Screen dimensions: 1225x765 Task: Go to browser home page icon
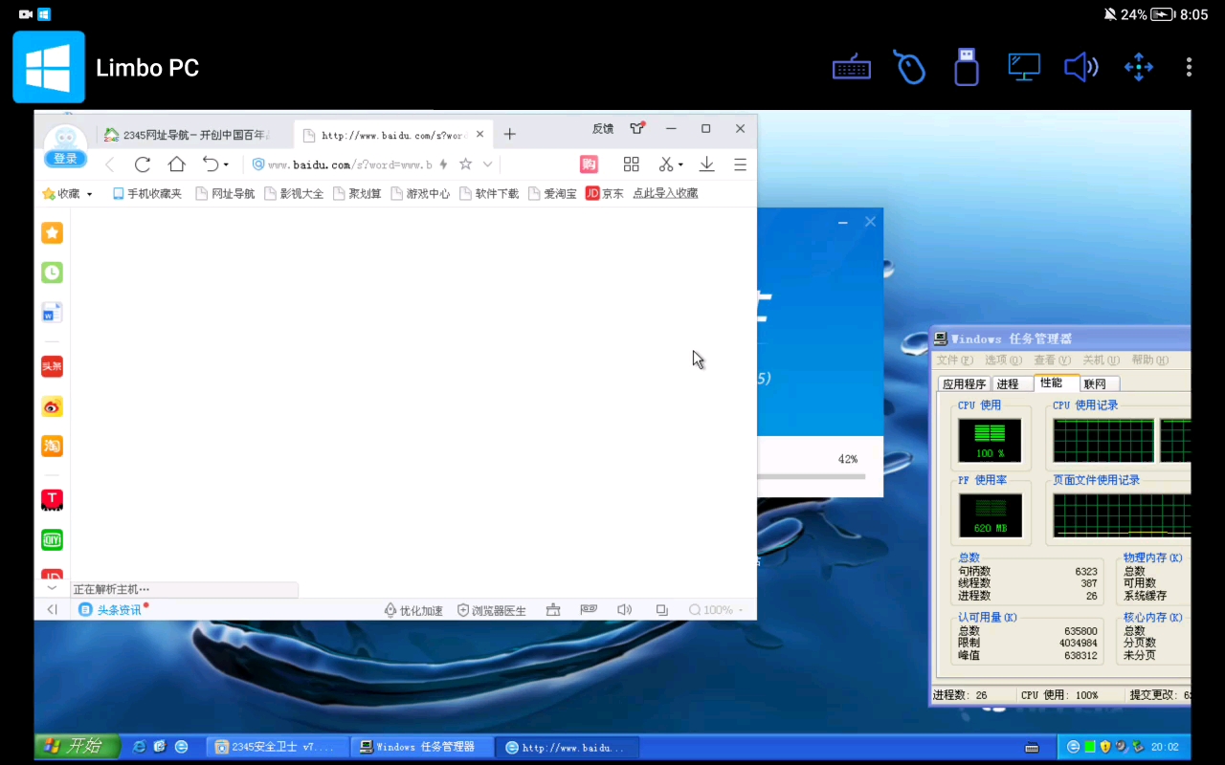coord(176,164)
